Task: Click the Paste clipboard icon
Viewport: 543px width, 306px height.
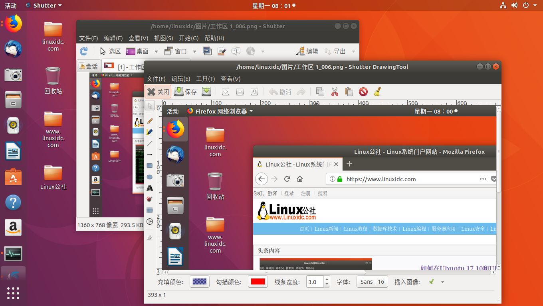Action: [349, 92]
